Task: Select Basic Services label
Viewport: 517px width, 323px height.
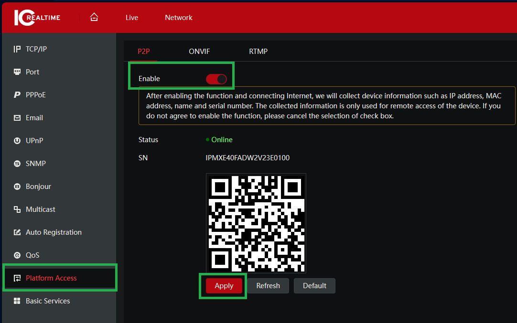Action: coord(48,301)
